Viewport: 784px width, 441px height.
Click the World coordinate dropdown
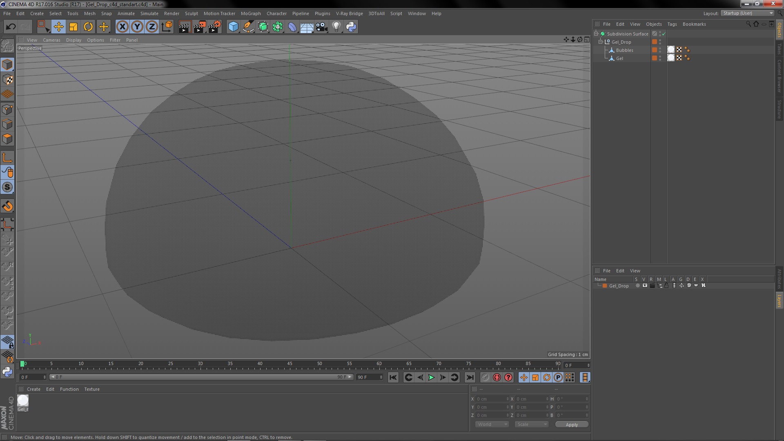[491, 424]
